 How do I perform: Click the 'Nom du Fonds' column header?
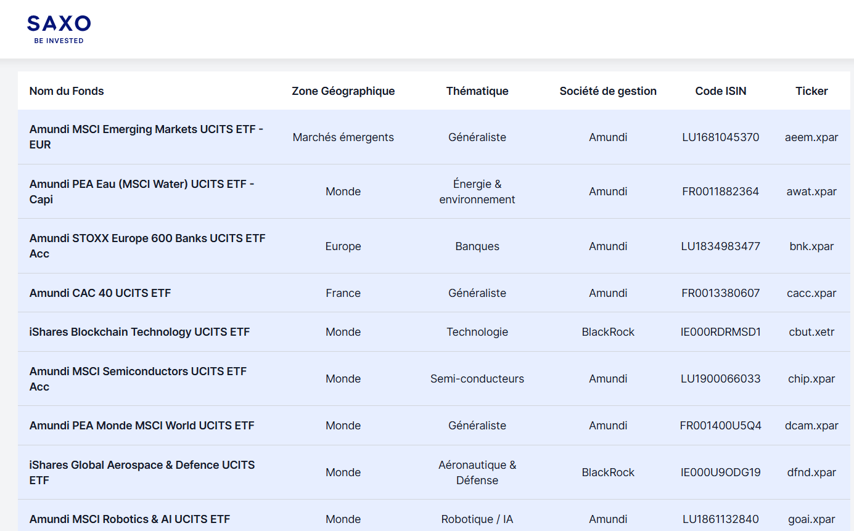point(67,91)
